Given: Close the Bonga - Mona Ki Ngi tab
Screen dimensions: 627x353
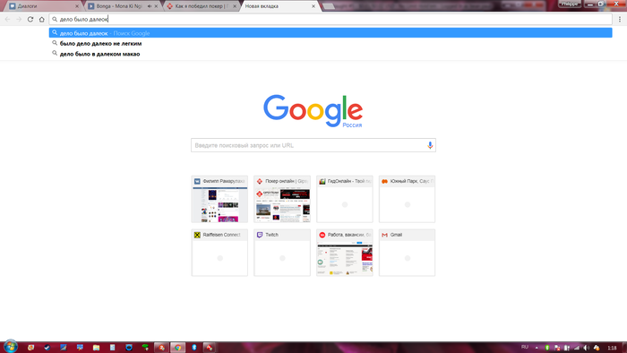Looking at the screenshot, I should click(x=156, y=6).
